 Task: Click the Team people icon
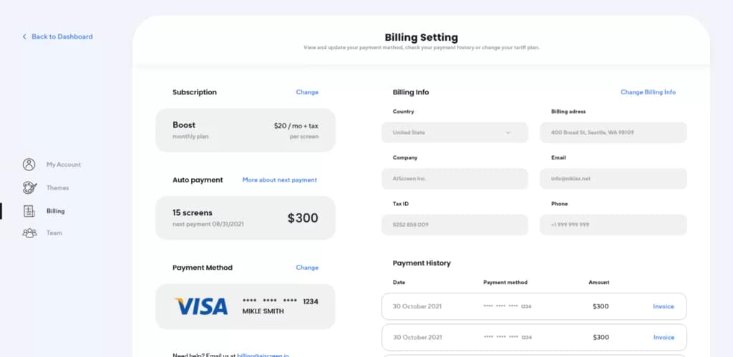[29, 233]
